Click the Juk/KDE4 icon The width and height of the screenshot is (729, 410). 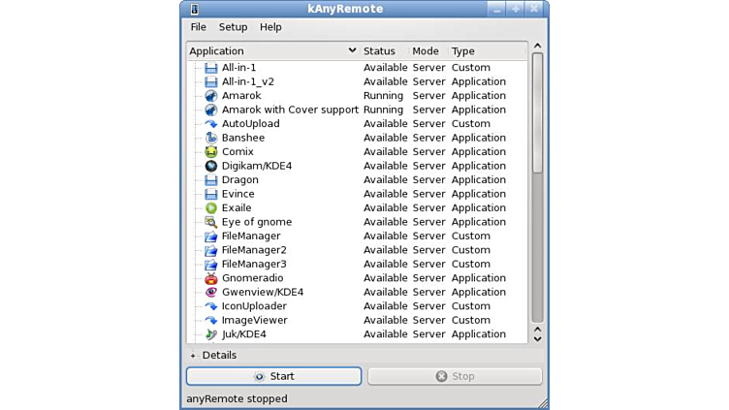tap(211, 334)
